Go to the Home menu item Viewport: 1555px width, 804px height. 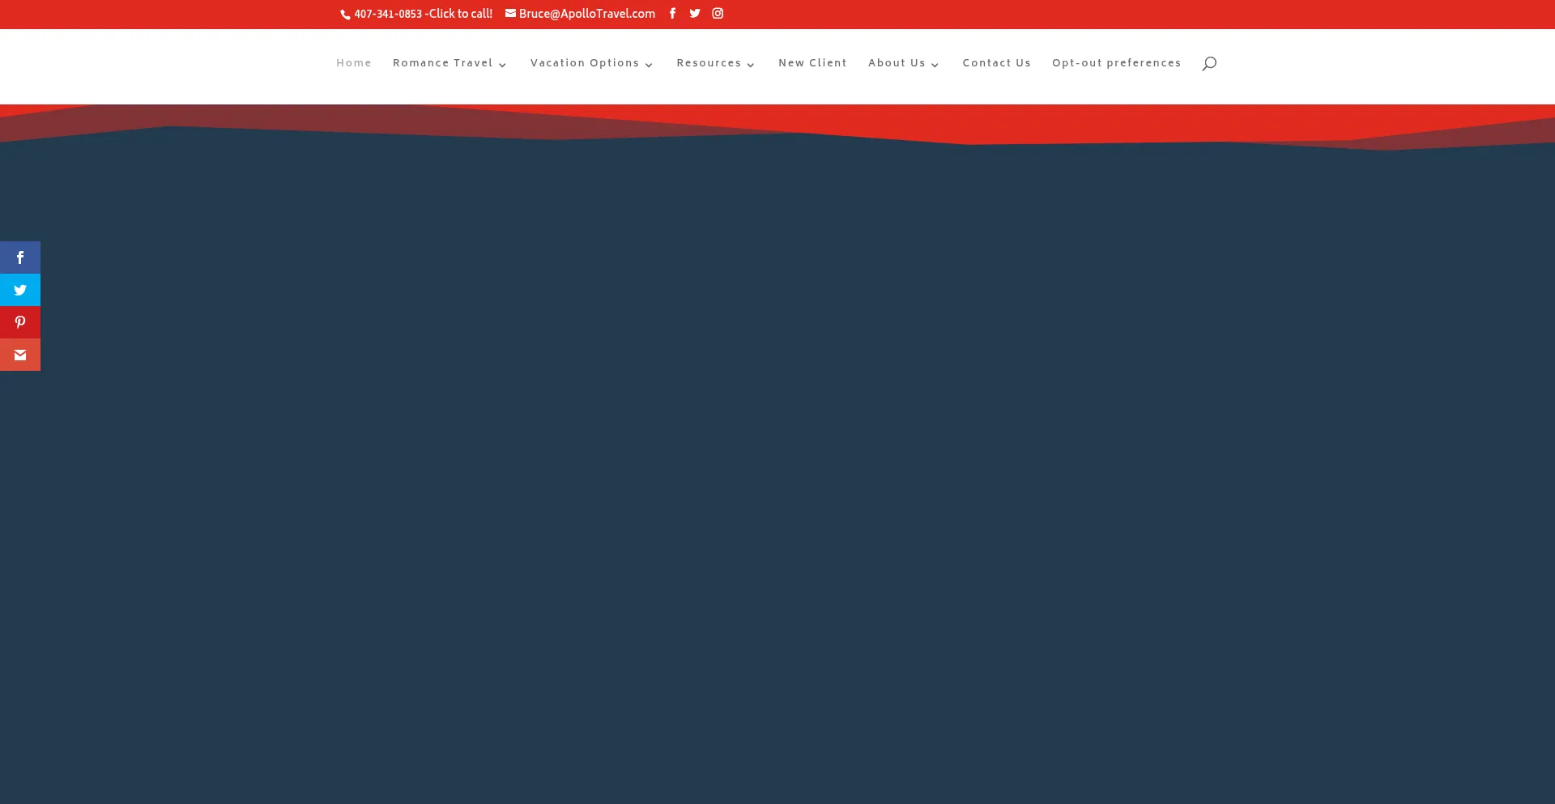tap(354, 63)
